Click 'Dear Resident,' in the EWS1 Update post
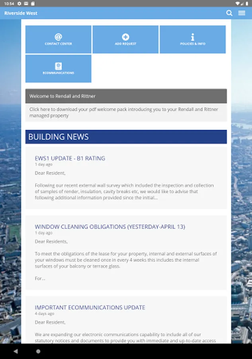This screenshot has height=359, width=252. tap(50, 173)
